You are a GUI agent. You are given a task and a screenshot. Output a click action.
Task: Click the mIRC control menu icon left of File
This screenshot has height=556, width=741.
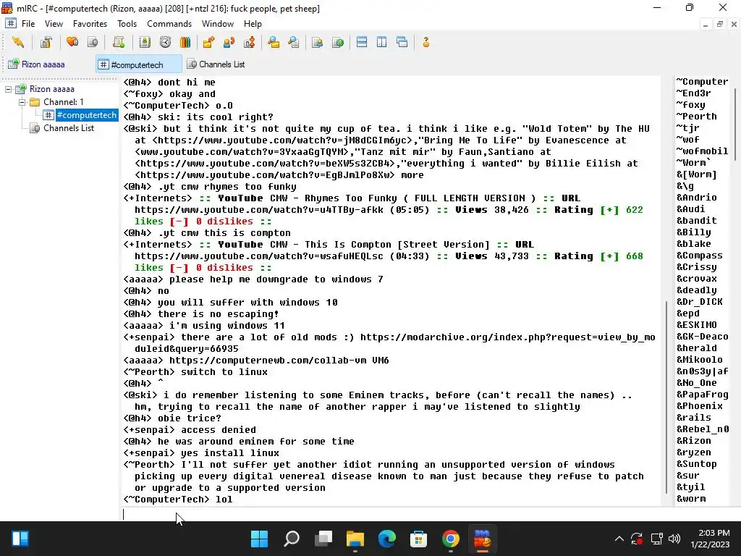(x=11, y=24)
